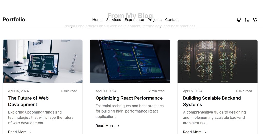
Task: Open the Projects nav item
Action: click(x=154, y=20)
